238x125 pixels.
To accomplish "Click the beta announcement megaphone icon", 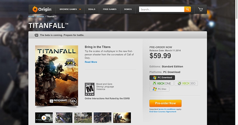I will pyautogui.click(x=36, y=35).
